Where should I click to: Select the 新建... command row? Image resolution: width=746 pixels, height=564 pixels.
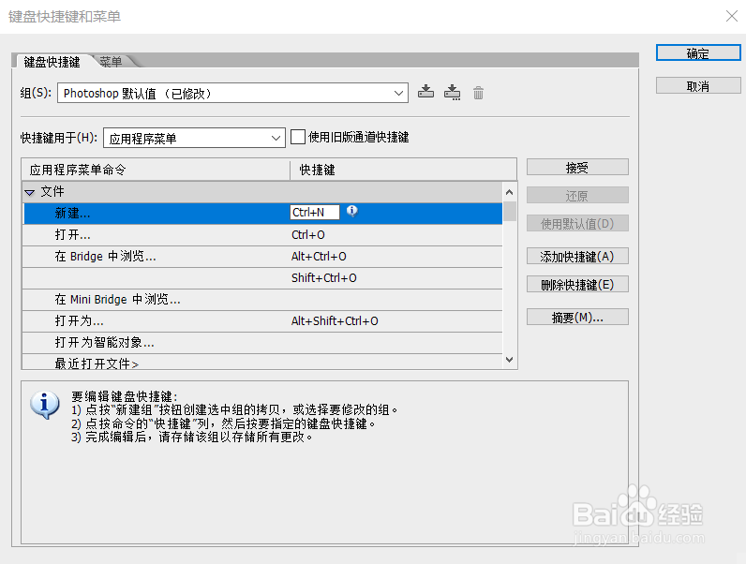[262, 213]
